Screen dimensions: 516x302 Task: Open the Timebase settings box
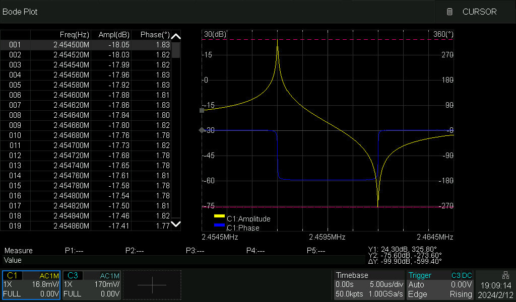(369, 285)
